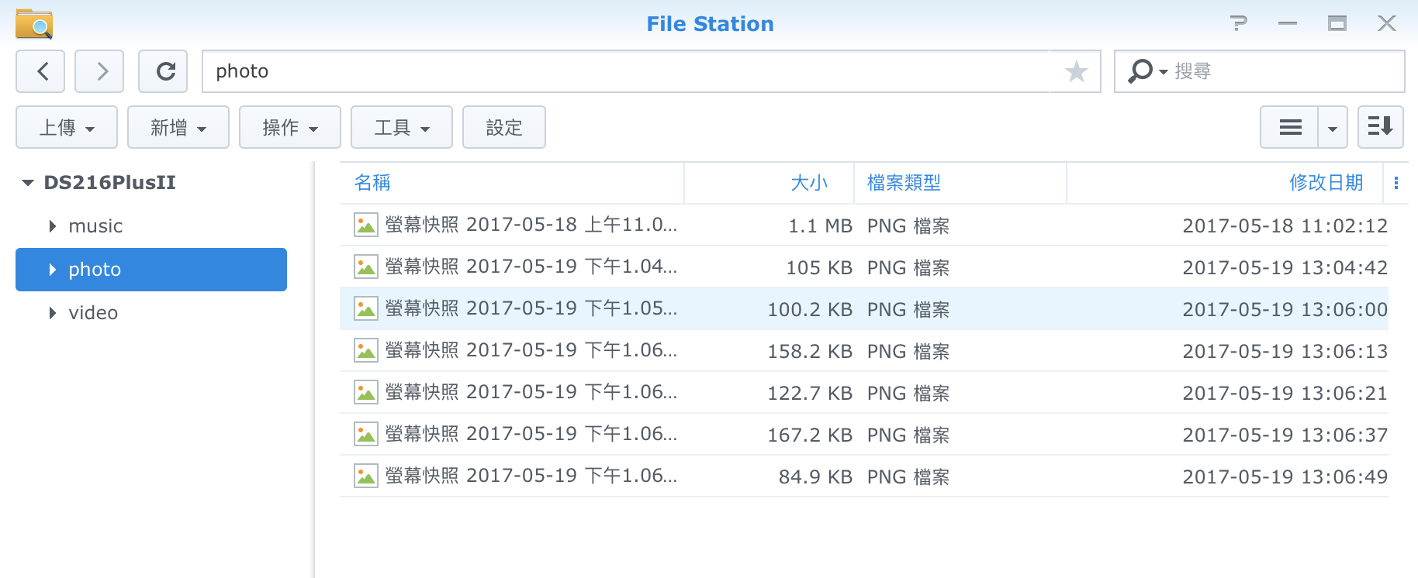Refresh the photo folder listing

click(x=163, y=71)
